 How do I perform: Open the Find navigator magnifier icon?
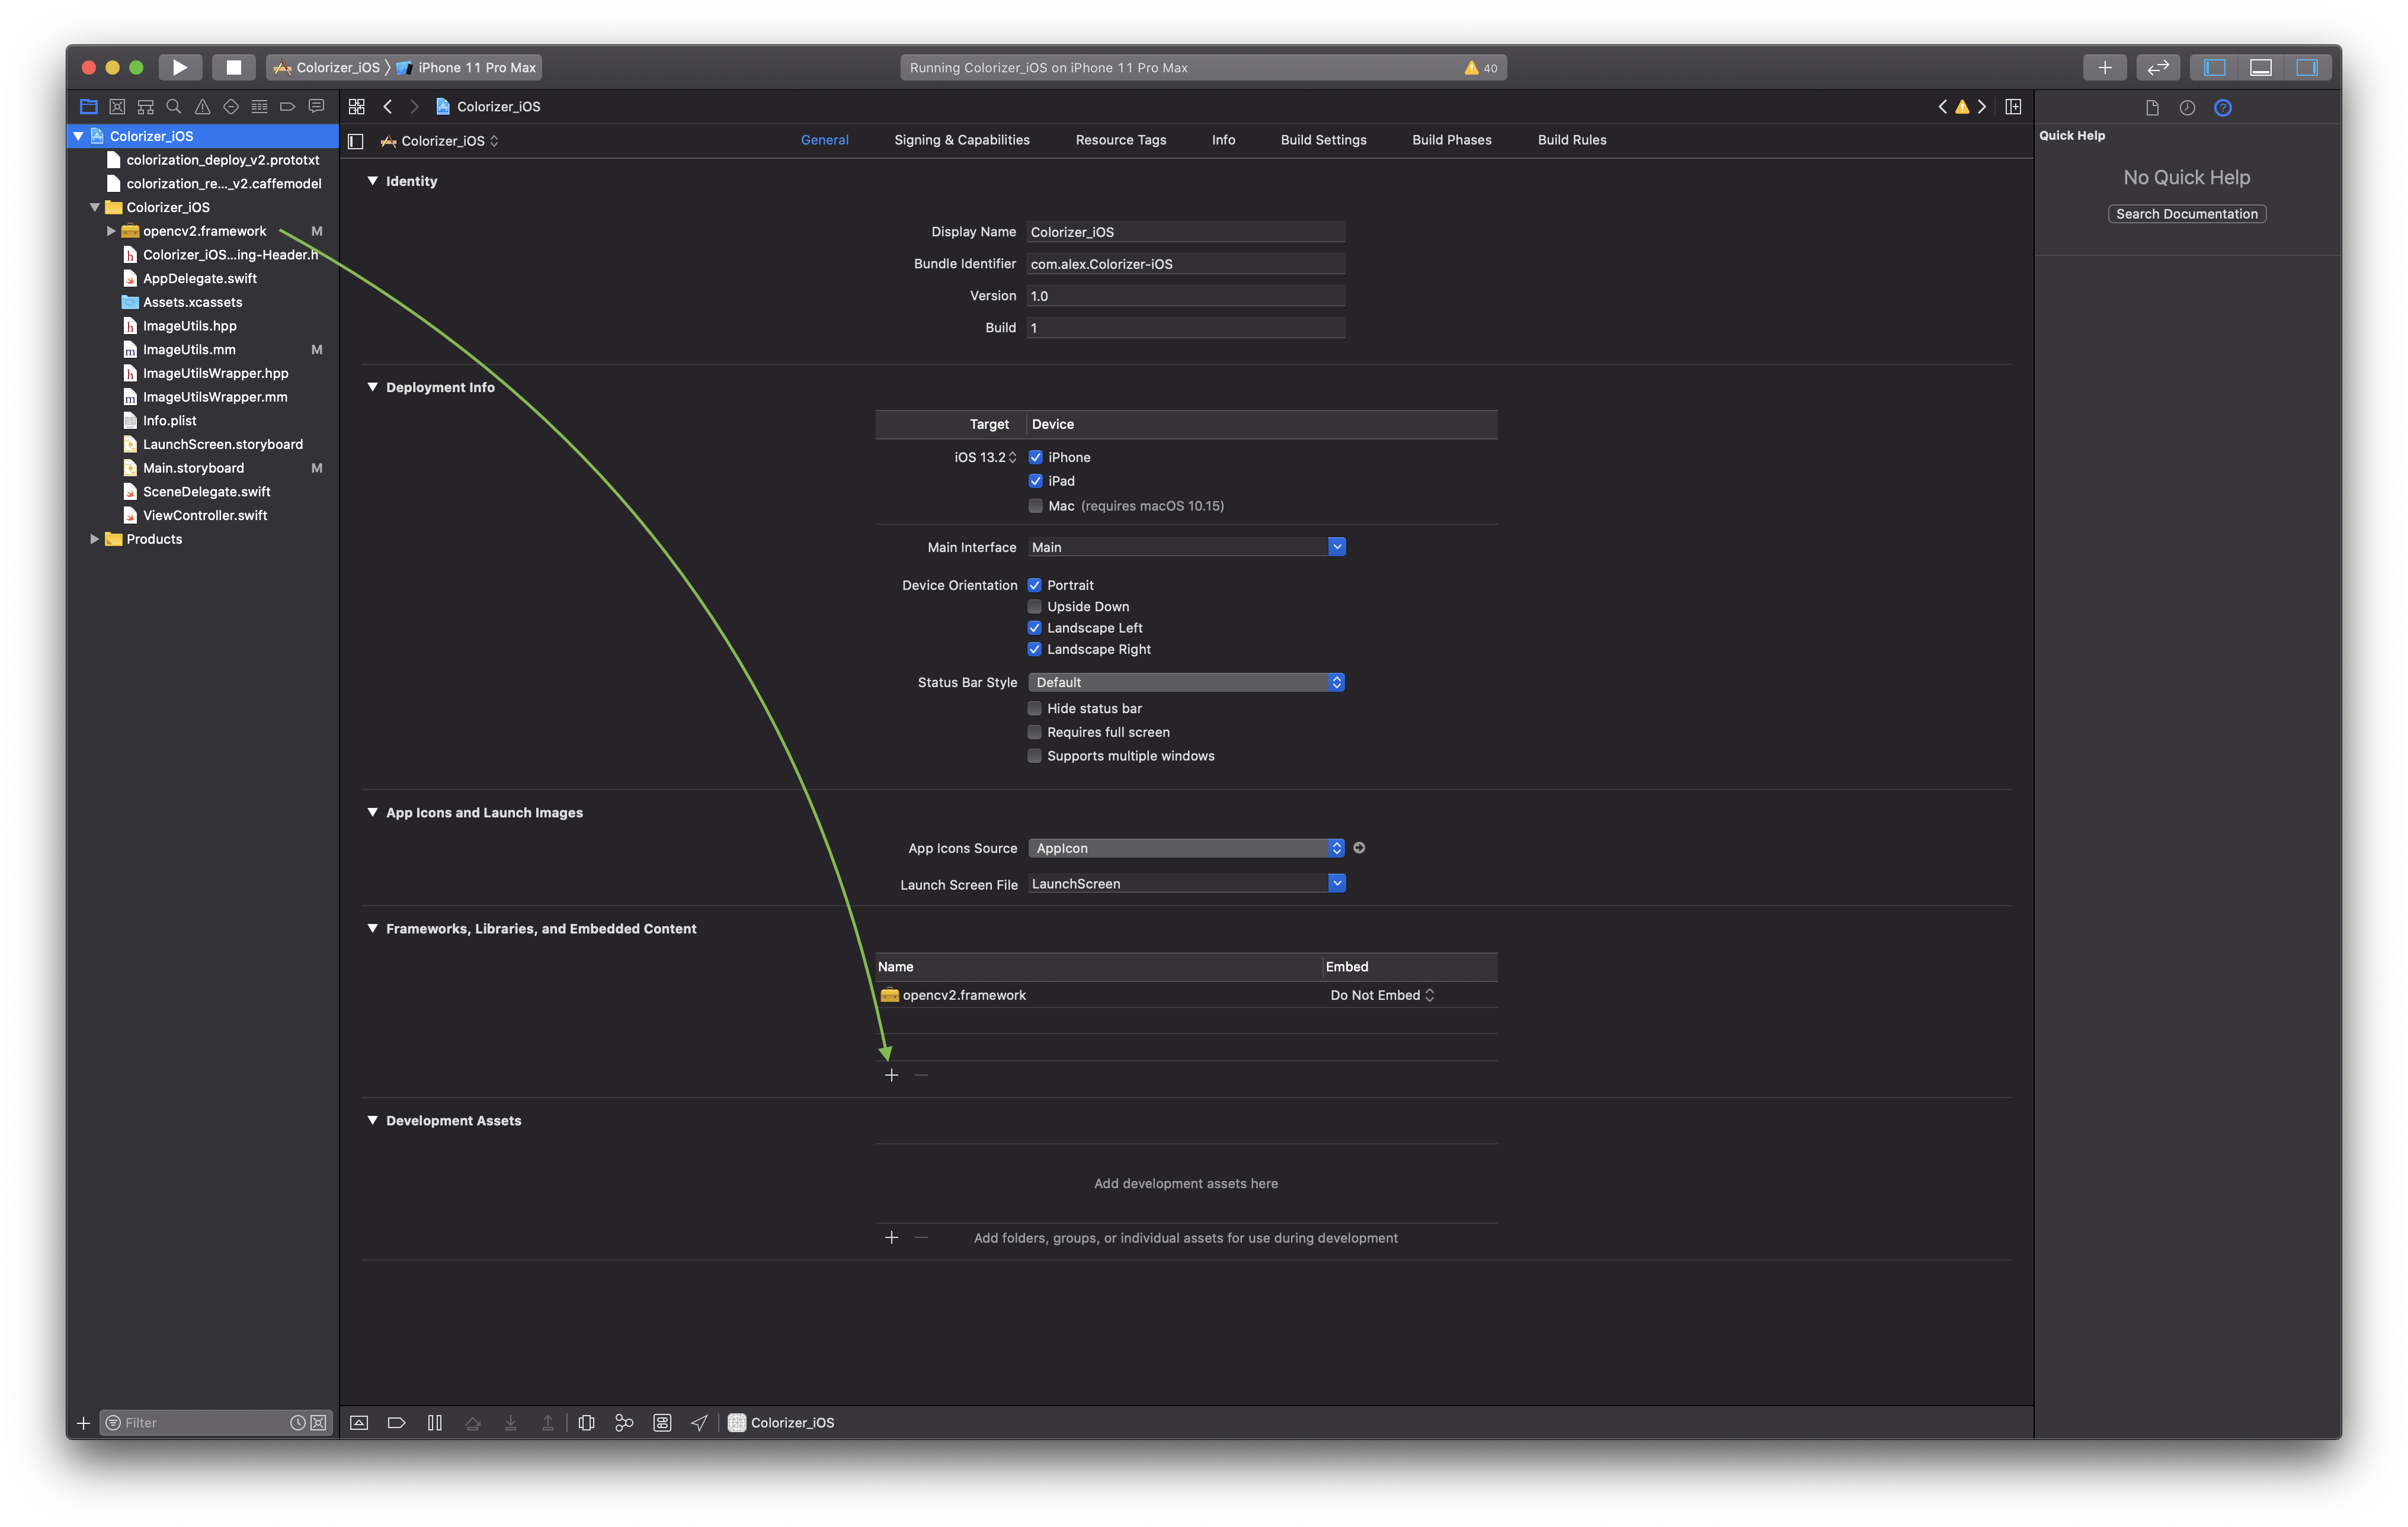pos(174,106)
